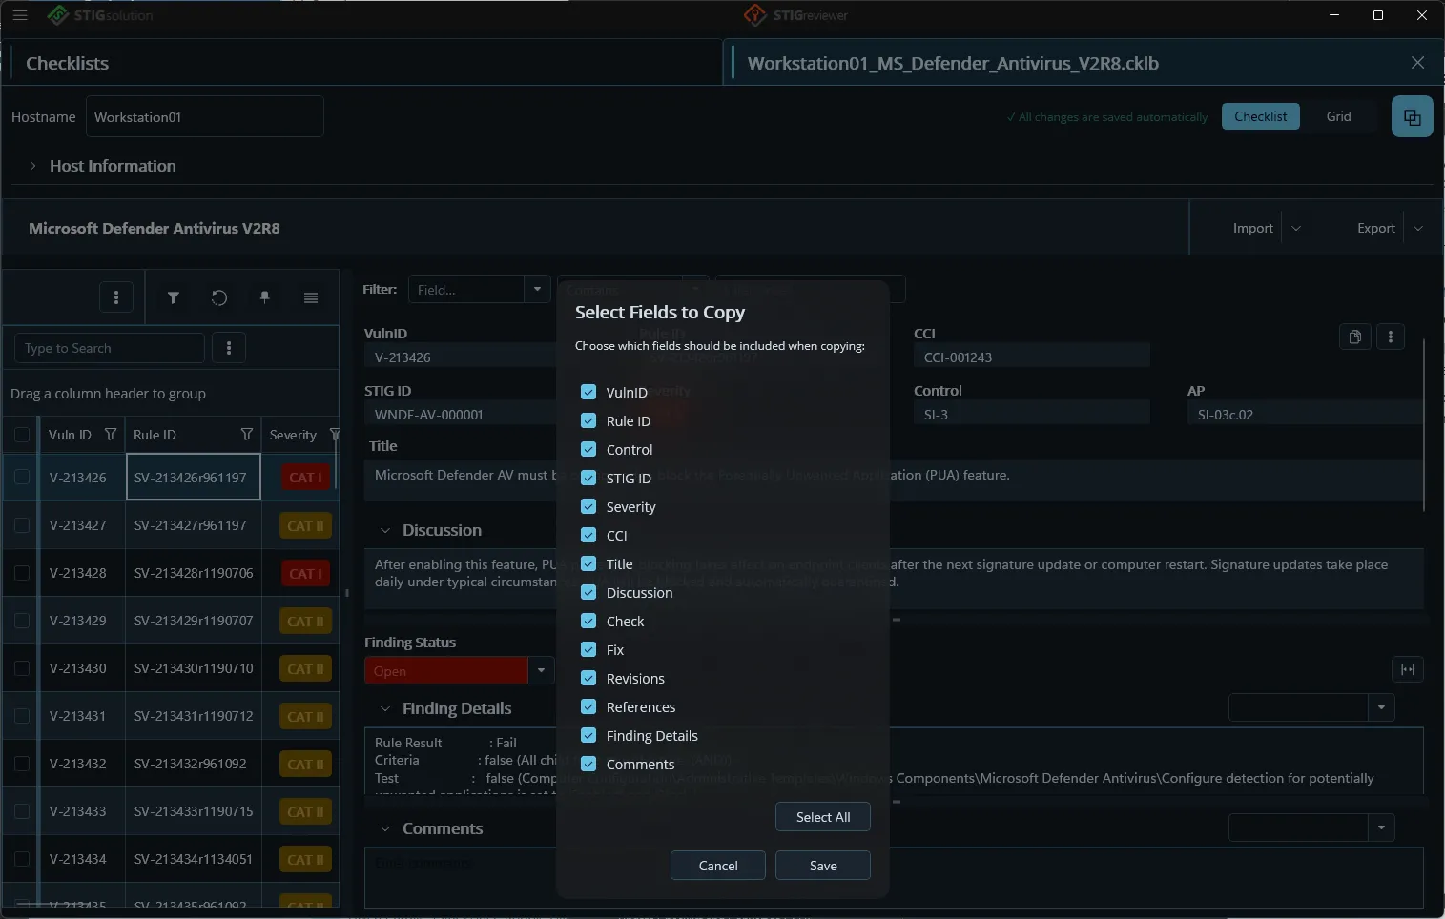
Task: Uncheck the Severity checkbox in dialog
Action: [x=588, y=506]
